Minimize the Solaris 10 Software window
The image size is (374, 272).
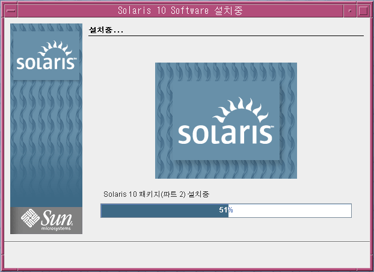[x=350, y=11]
